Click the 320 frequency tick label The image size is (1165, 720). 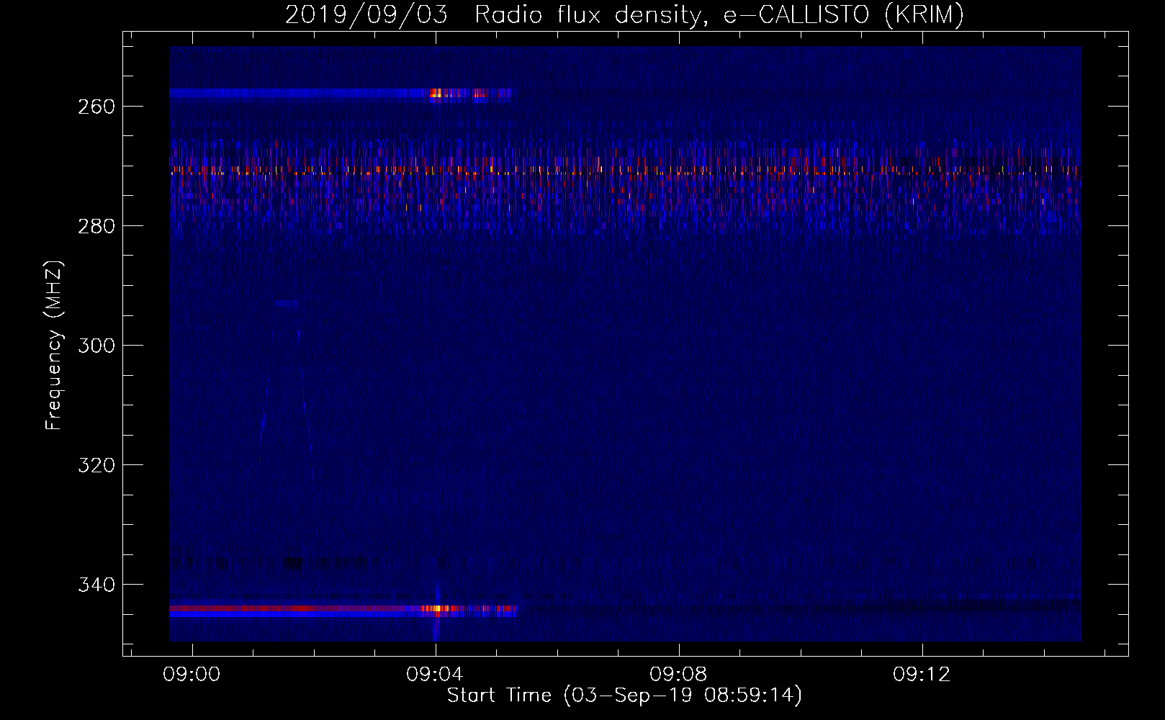click(x=96, y=465)
